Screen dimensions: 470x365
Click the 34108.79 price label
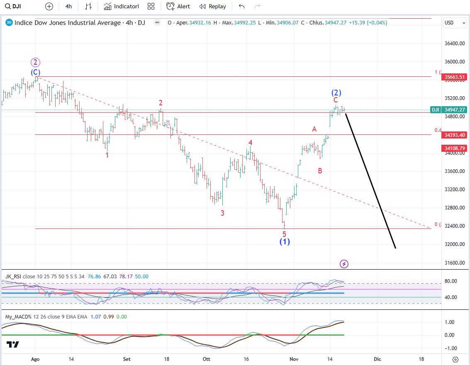[x=454, y=148]
